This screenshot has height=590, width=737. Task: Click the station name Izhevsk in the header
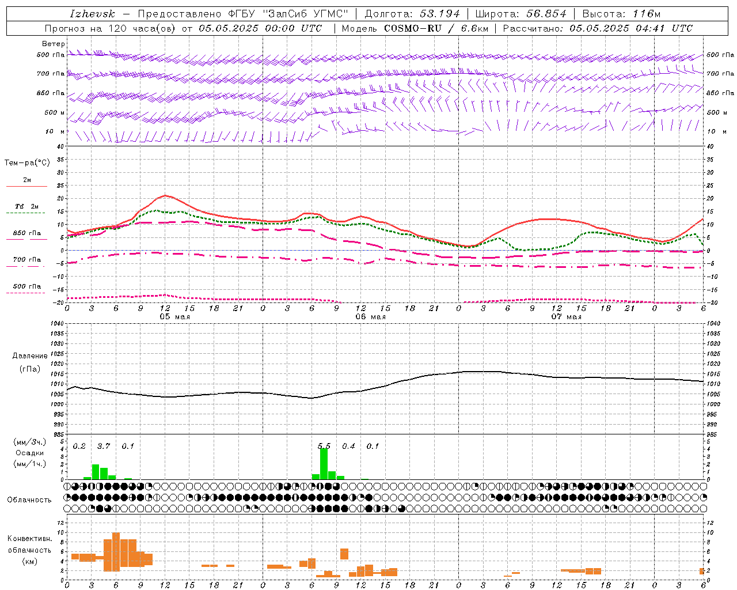pos(92,14)
